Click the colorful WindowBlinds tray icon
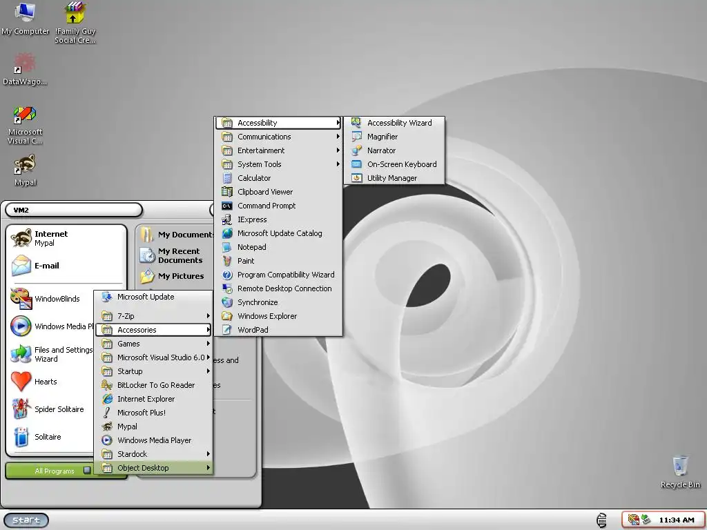Screen dimensions: 707x530 pyautogui.click(x=634, y=520)
